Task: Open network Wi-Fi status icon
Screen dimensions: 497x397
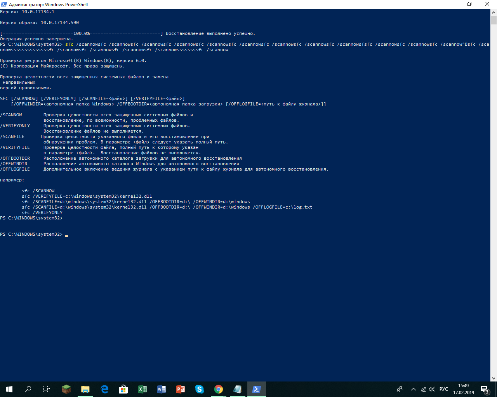Action: 423,389
